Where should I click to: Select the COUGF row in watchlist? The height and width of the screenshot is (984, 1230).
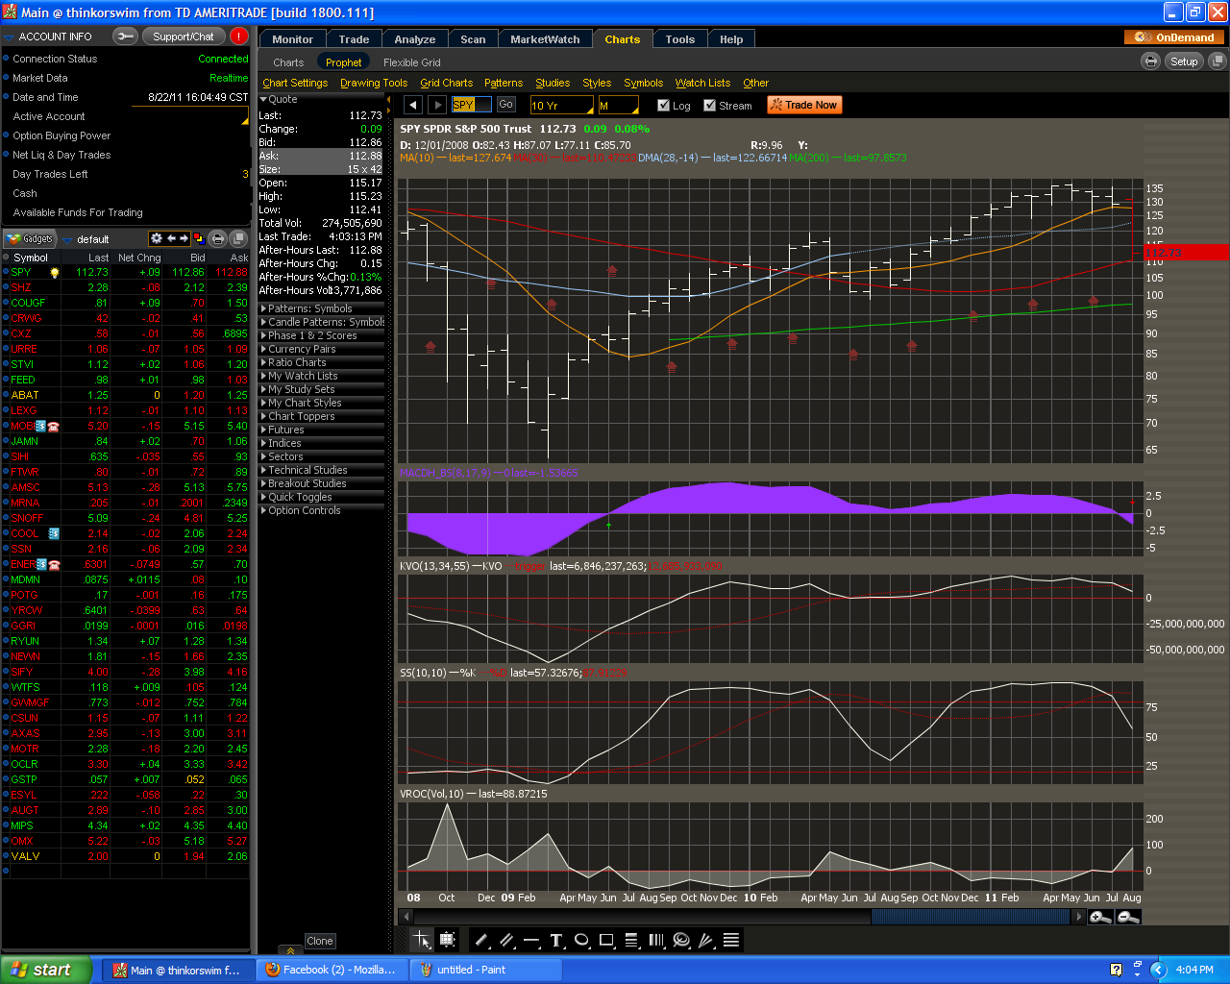125,303
